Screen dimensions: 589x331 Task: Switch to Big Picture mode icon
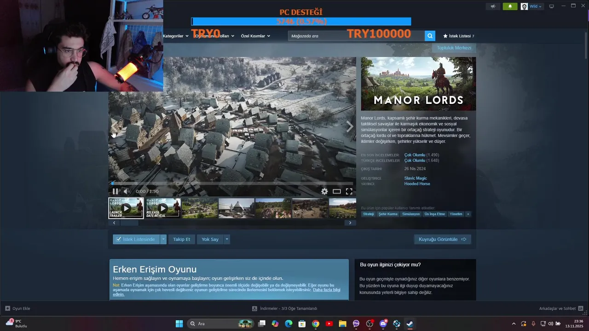[x=551, y=6]
